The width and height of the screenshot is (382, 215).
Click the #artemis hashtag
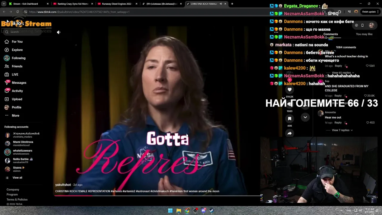point(116,191)
